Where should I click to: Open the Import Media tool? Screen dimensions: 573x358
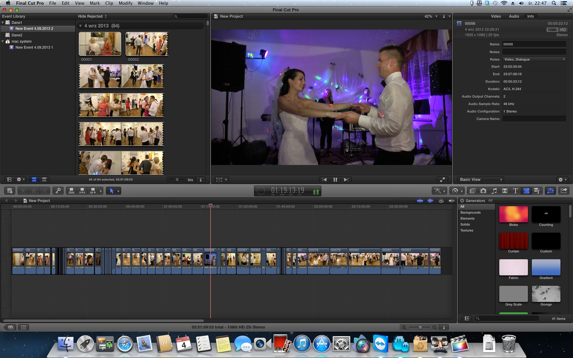tap(10, 191)
